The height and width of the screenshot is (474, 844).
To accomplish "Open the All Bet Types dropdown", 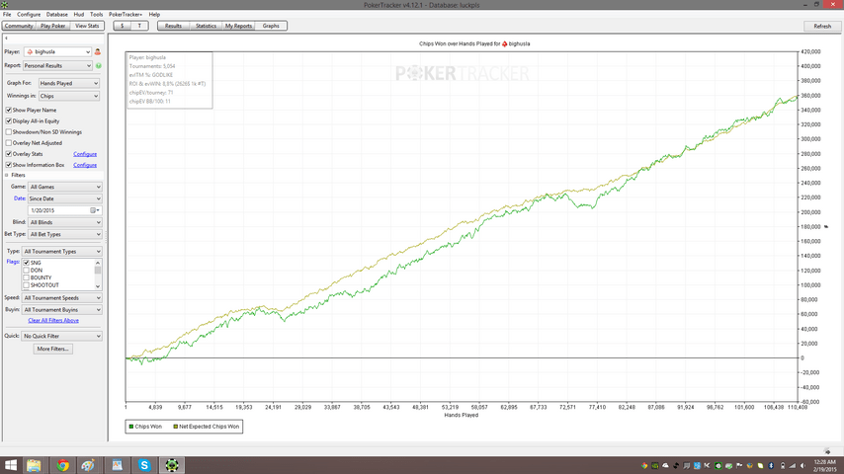I will click(64, 234).
